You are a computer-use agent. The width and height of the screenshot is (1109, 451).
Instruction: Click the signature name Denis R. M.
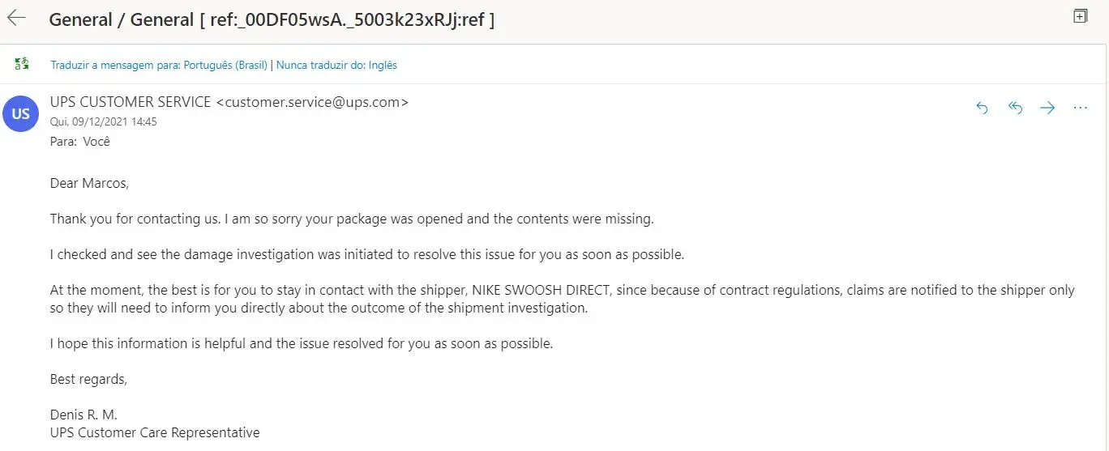[83, 415]
